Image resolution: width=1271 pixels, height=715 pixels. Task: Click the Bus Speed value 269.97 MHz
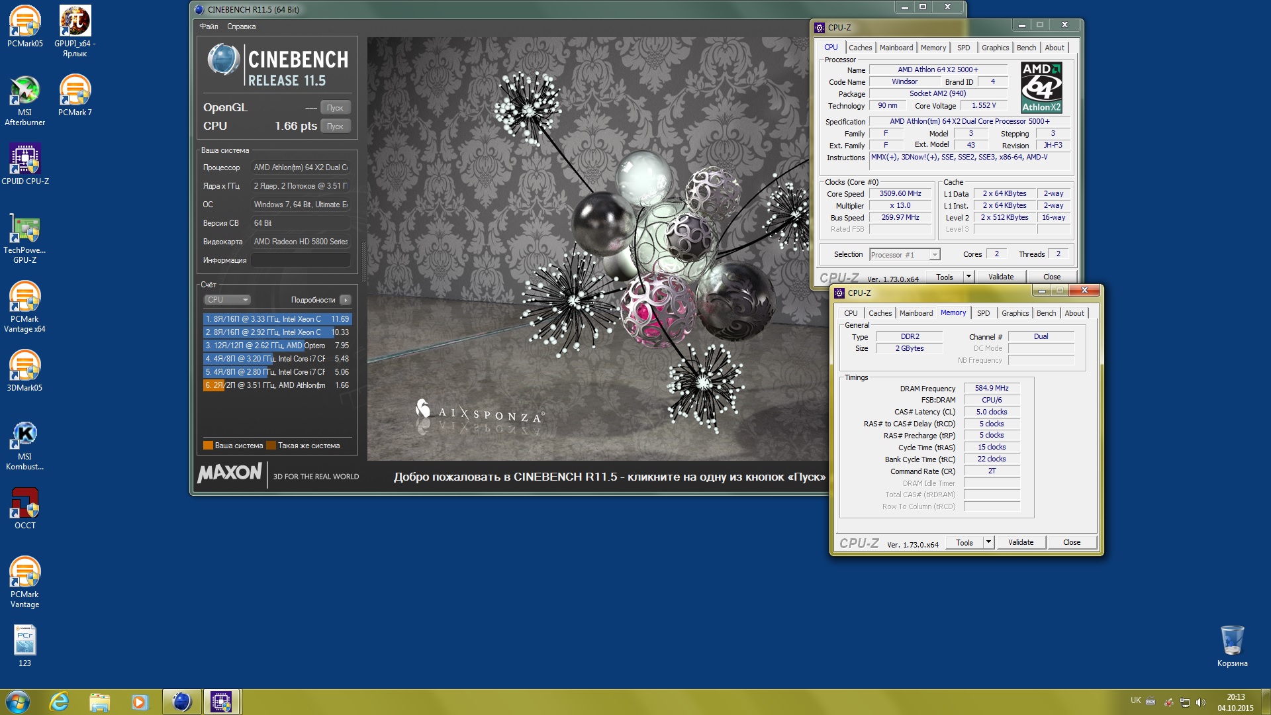(900, 218)
